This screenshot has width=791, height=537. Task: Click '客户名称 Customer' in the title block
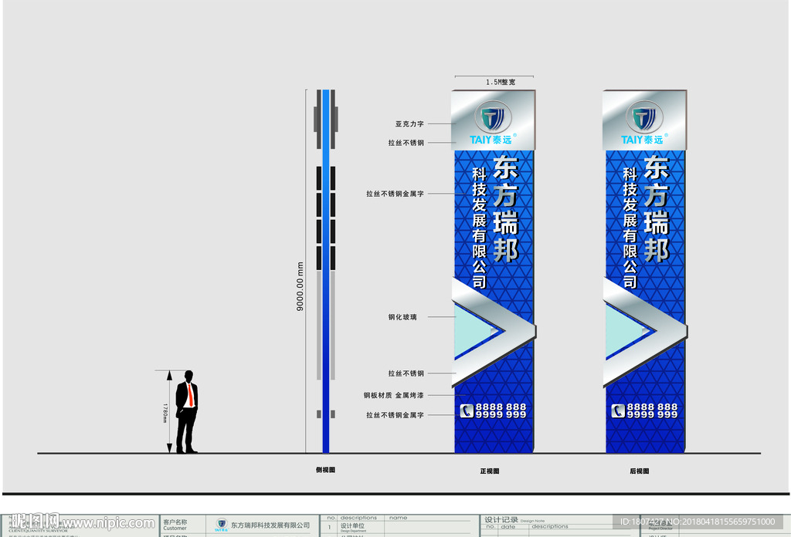tap(175, 525)
